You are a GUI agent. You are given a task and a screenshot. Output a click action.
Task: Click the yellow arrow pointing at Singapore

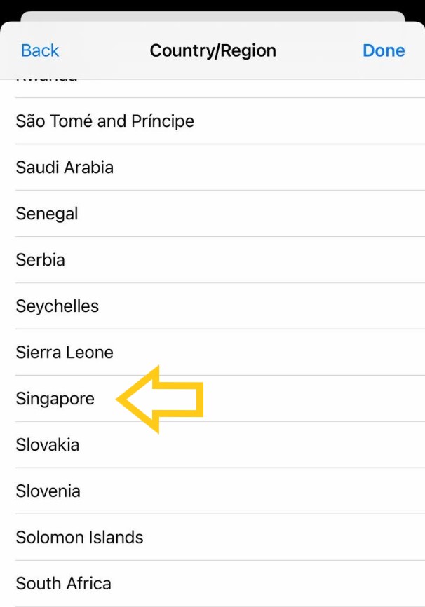pyautogui.click(x=161, y=400)
